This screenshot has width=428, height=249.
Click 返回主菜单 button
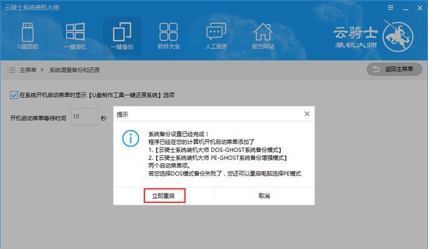(x=394, y=69)
